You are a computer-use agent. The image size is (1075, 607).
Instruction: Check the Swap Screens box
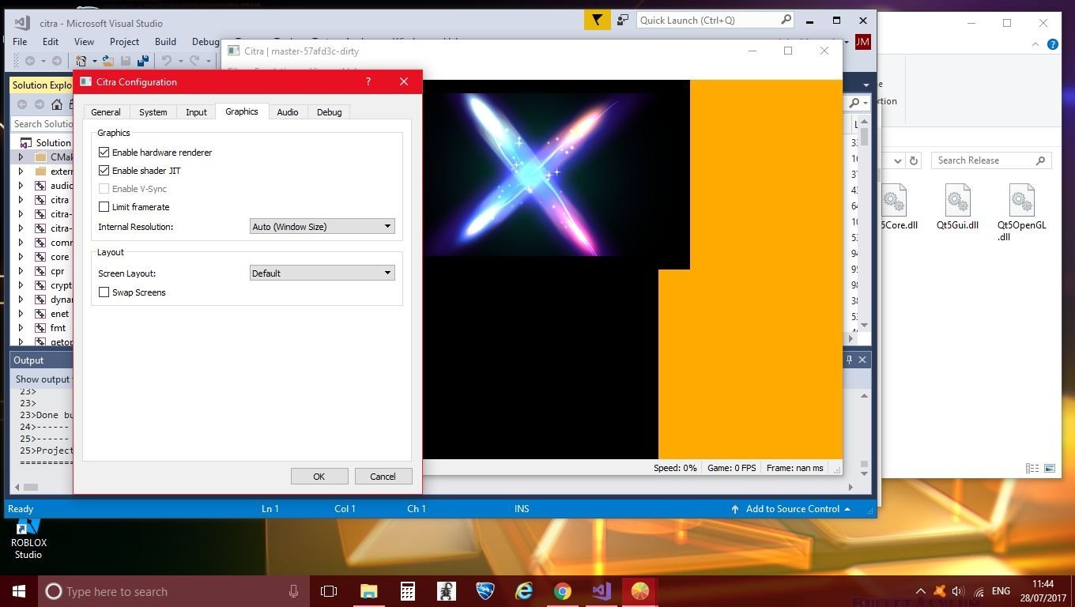[104, 292]
